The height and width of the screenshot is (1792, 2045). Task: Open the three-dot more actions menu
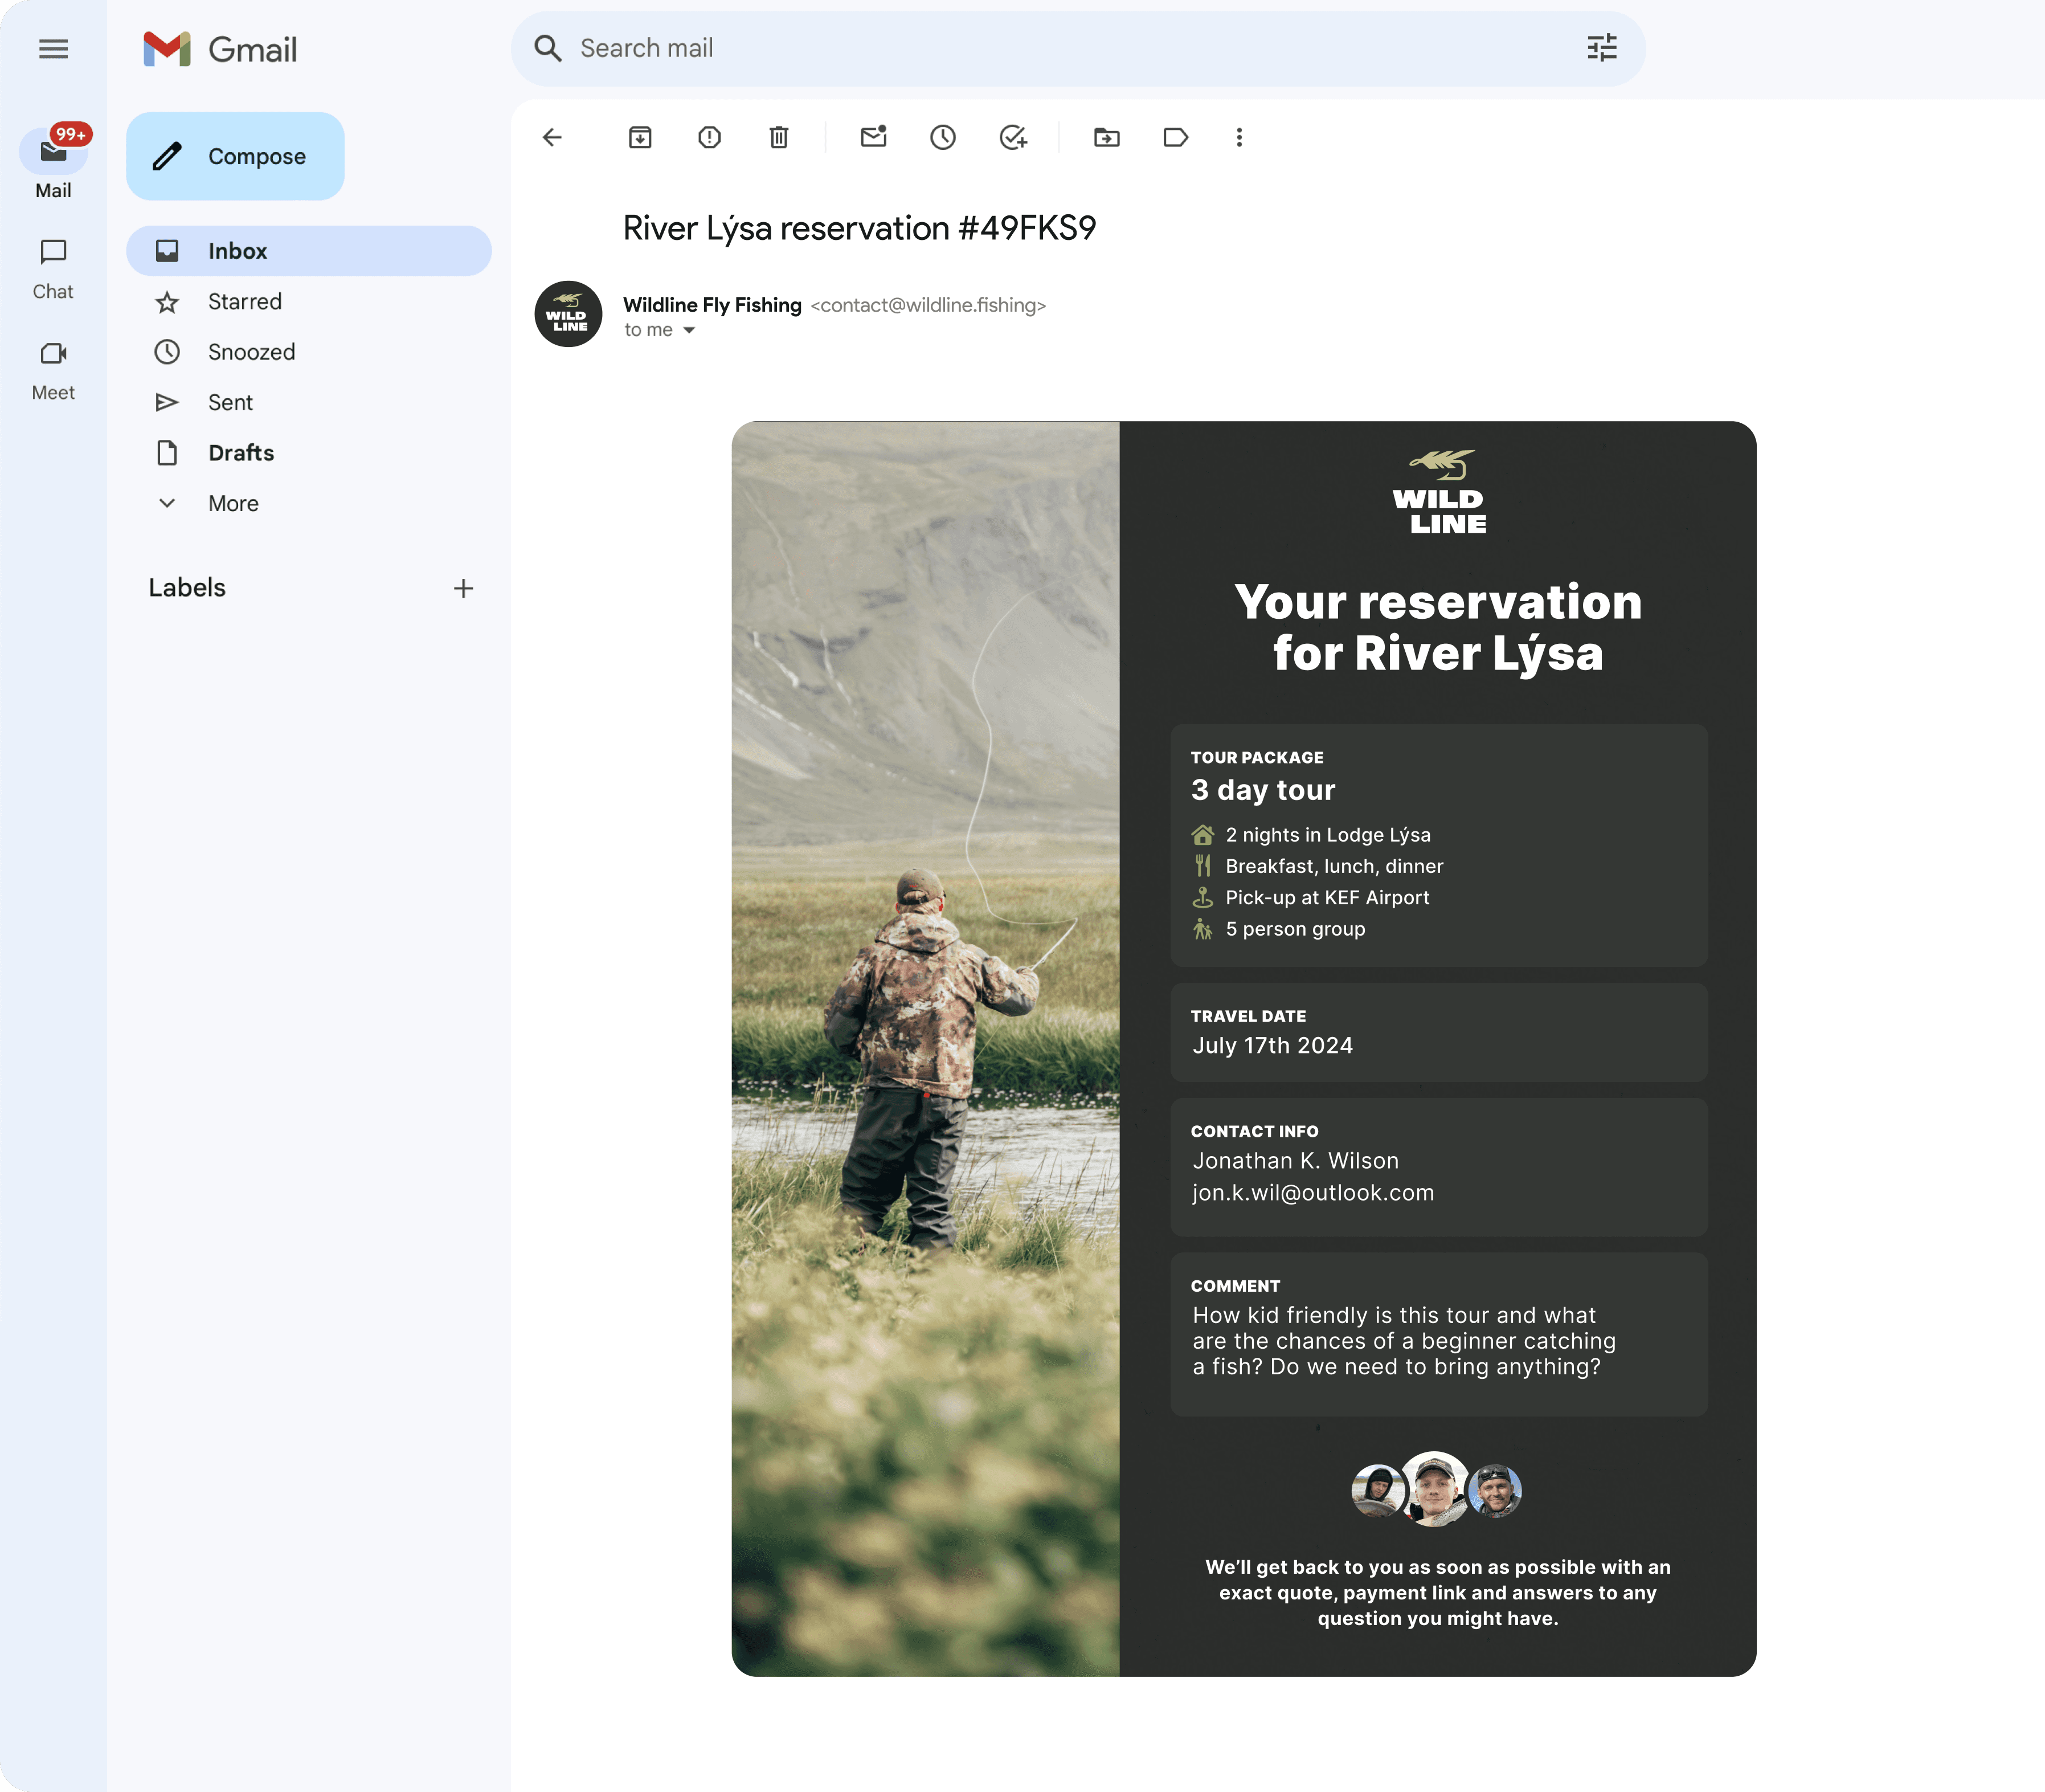tap(1240, 137)
